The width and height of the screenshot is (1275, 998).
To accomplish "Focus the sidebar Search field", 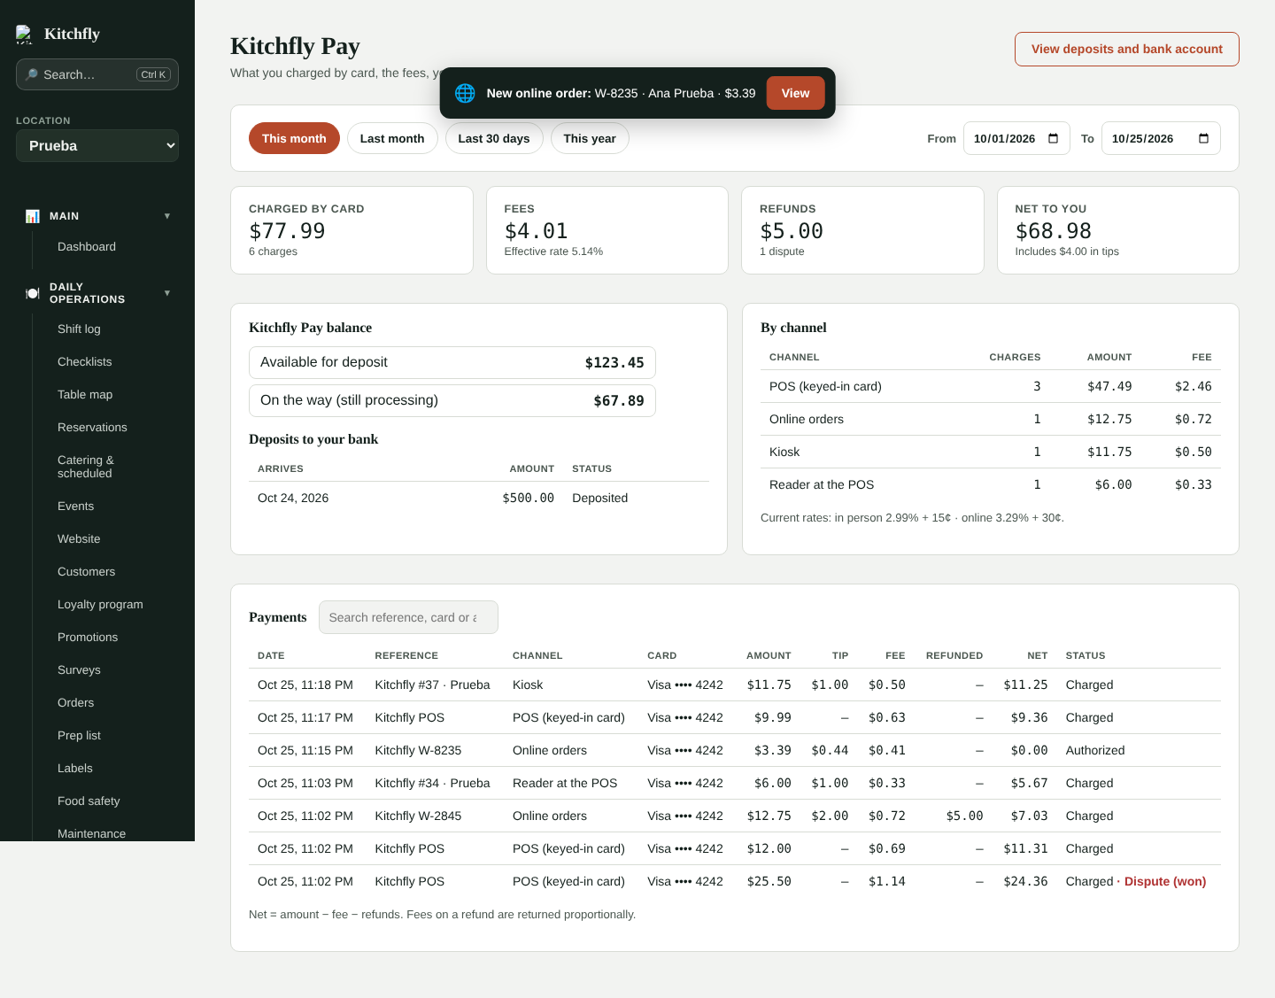I will pos(97,74).
